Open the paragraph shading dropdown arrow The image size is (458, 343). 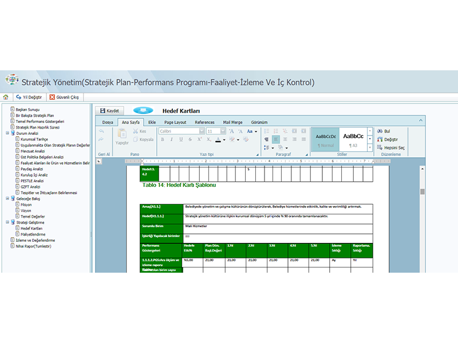tap(287, 148)
